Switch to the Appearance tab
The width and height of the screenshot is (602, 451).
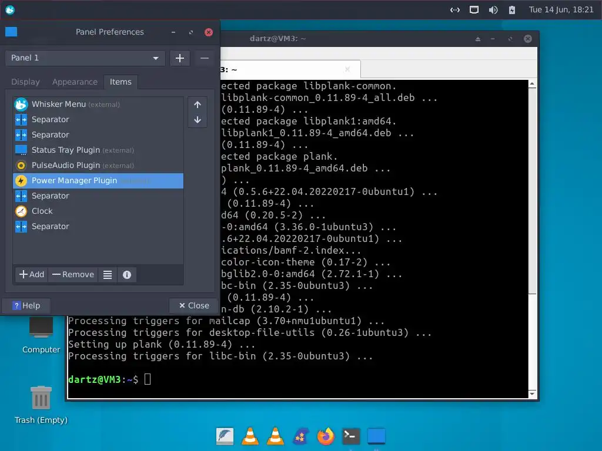coord(75,82)
